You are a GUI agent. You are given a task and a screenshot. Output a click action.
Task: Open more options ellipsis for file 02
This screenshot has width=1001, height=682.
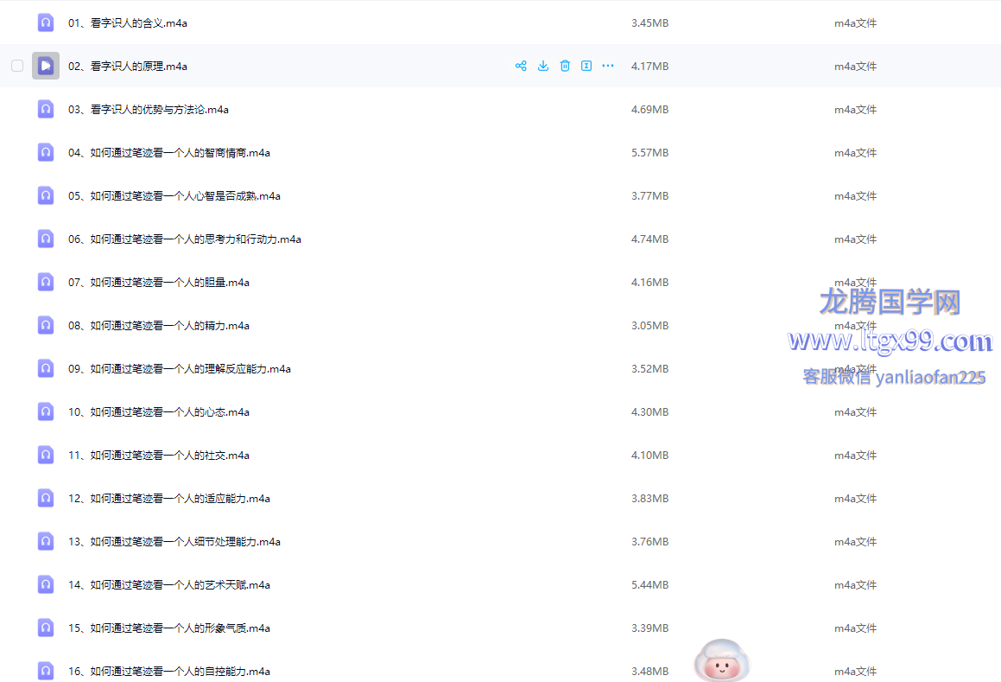608,66
